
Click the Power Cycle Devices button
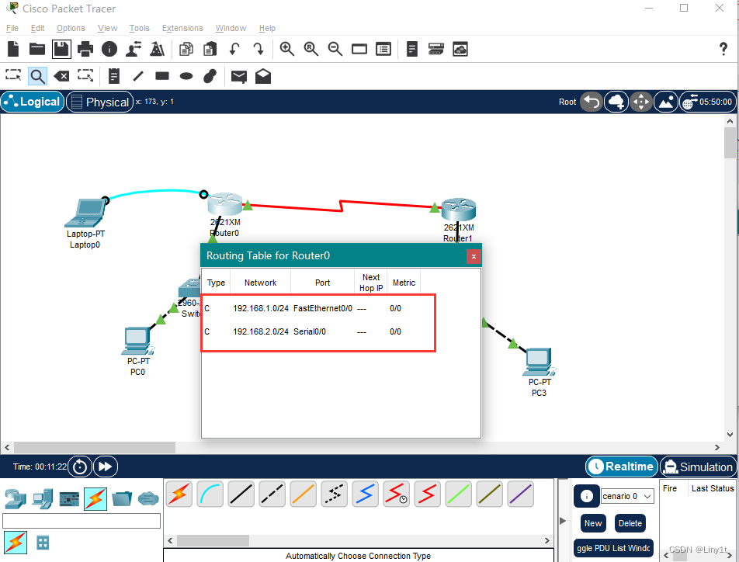pyautogui.click(x=80, y=467)
